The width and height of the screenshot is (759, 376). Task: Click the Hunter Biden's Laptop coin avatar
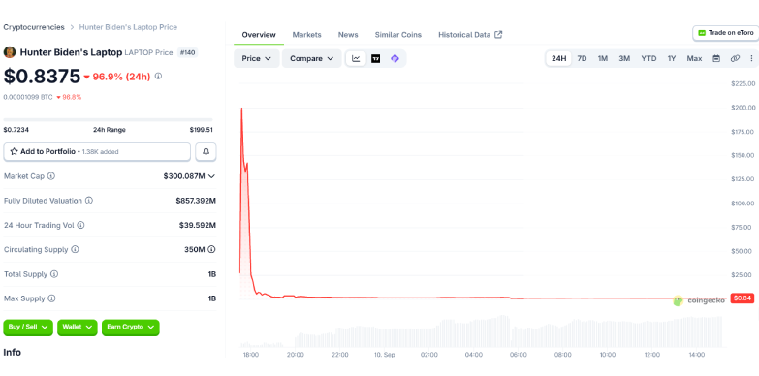pyautogui.click(x=9, y=52)
